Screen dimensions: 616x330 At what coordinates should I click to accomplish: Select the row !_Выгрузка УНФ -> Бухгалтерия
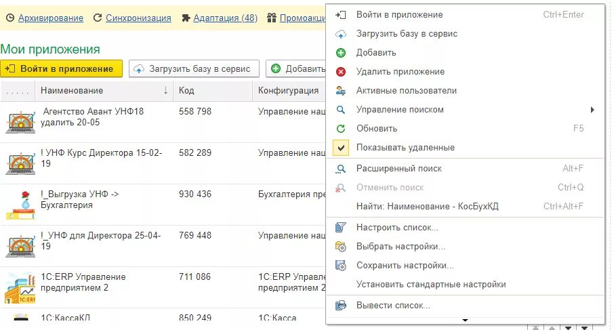click(163, 205)
